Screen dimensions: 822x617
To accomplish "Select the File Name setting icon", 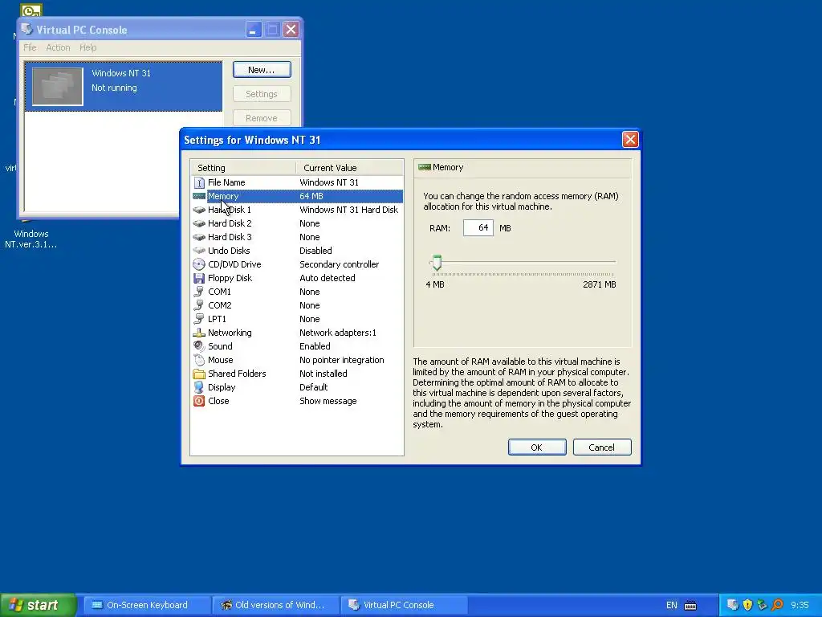I will pos(199,182).
